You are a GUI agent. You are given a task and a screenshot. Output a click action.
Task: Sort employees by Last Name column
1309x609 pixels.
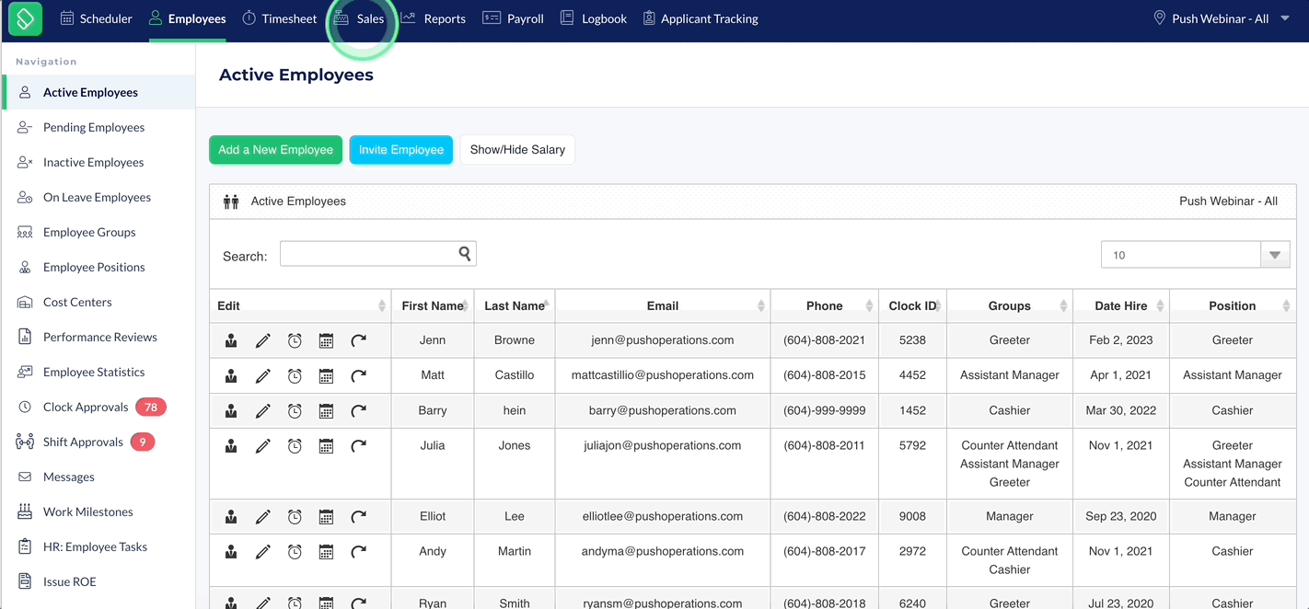(x=515, y=305)
